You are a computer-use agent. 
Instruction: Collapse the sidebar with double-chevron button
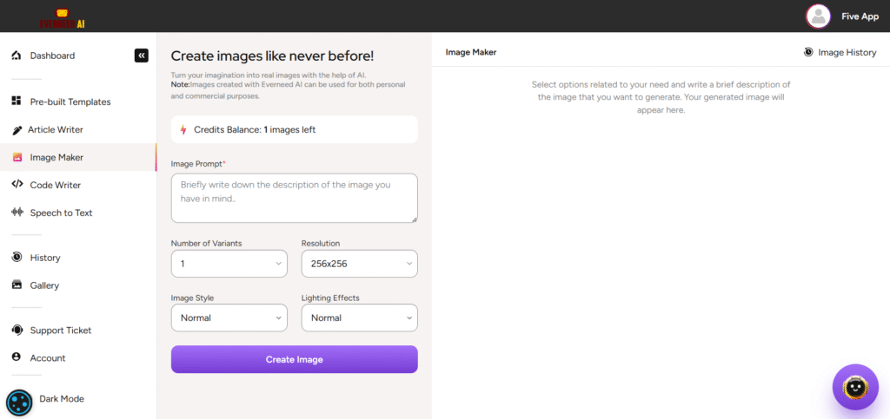[142, 56]
